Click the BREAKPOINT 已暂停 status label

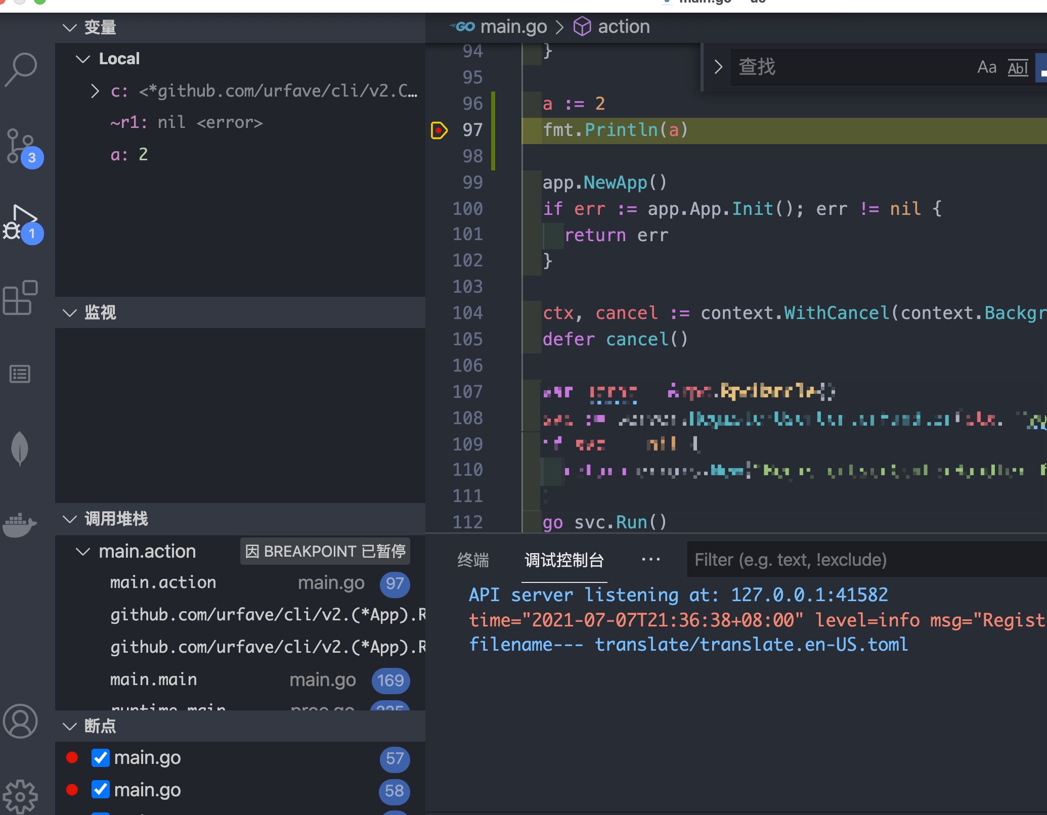[x=325, y=551]
